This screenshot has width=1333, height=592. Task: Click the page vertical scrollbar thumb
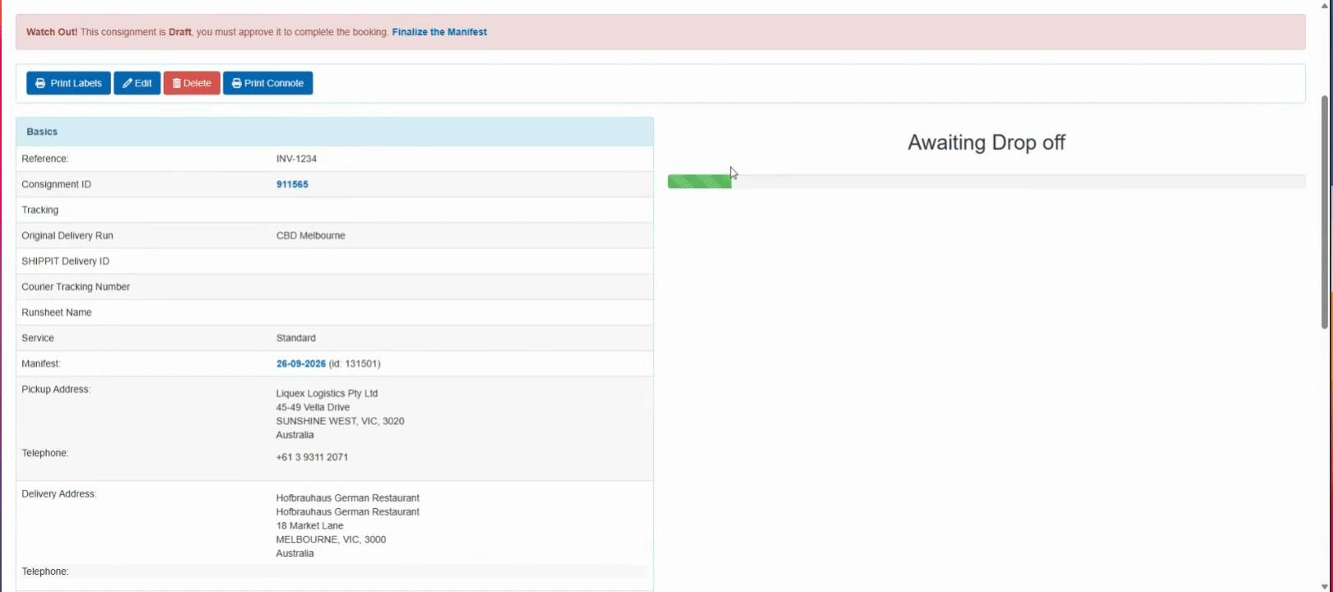tap(1325, 212)
